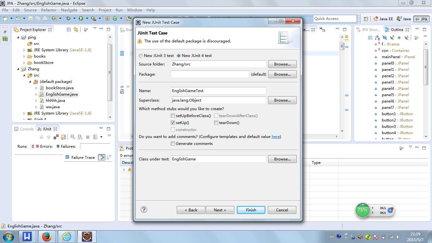Viewport: 432px width, 243px height.
Task: Select New JUnit 4 test radio button
Action: (x=179, y=56)
